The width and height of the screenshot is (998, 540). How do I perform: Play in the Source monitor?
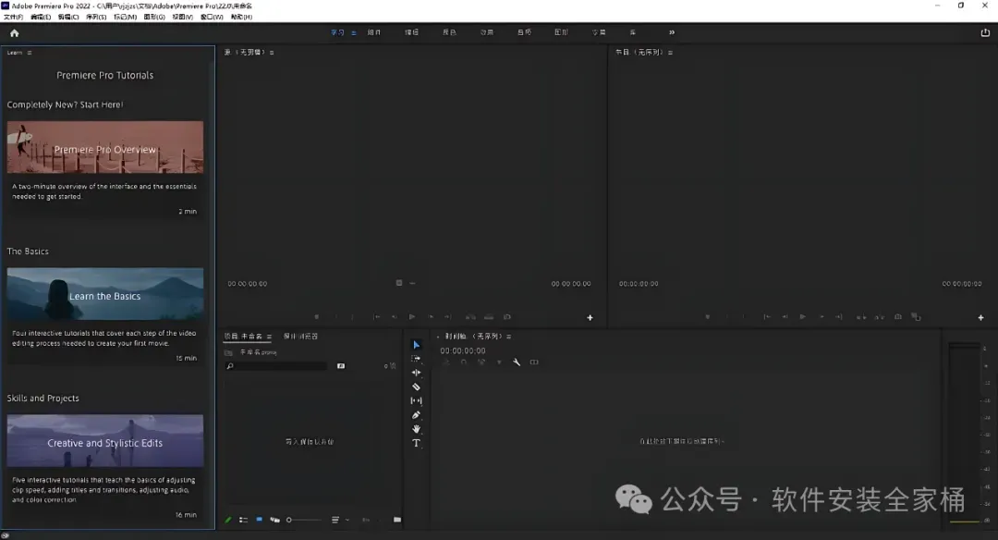(412, 317)
